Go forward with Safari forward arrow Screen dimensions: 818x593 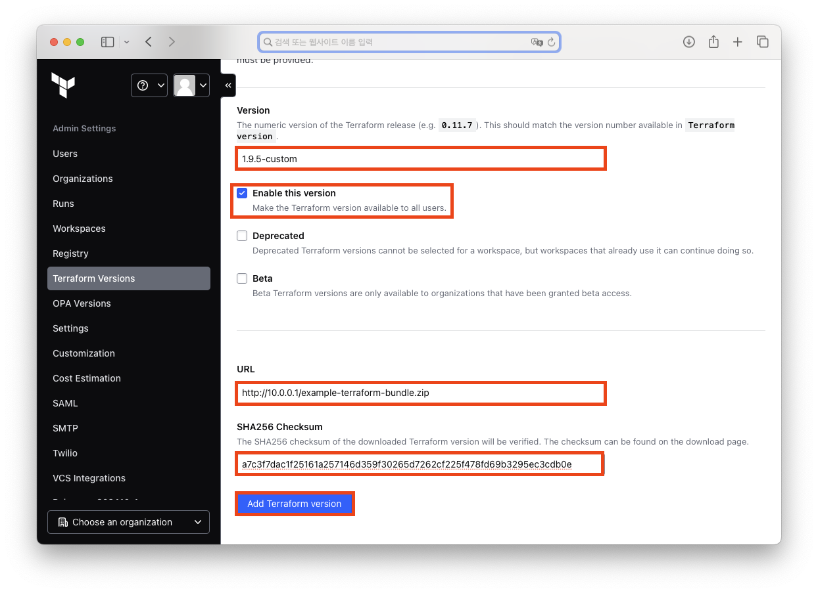coord(172,42)
